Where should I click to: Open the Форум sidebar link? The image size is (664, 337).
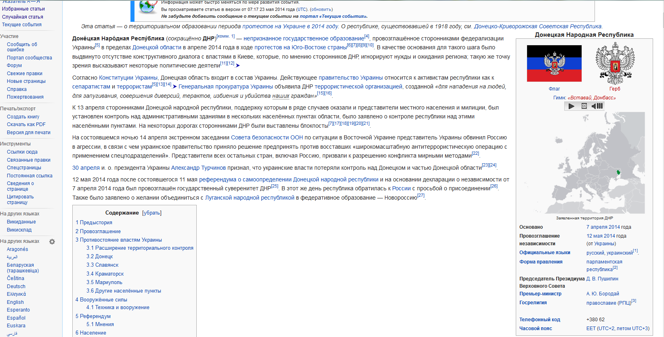(14, 65)
